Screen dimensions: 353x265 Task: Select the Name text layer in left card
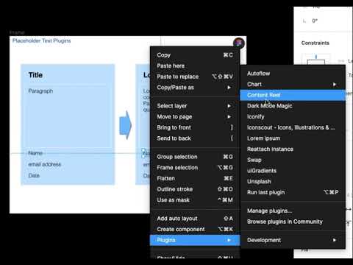click(35, 153)
